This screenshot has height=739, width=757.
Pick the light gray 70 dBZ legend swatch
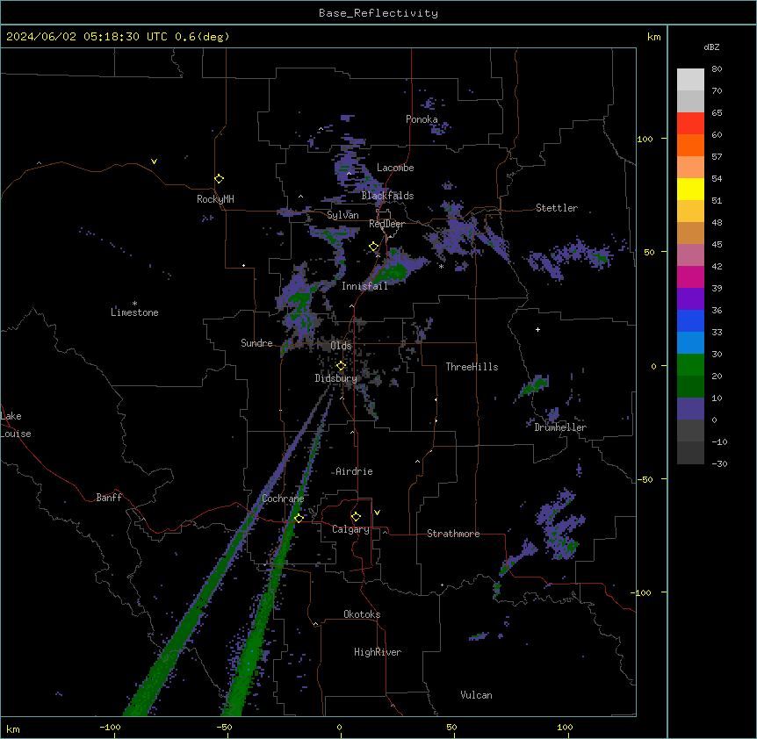(x=690, y=101)
